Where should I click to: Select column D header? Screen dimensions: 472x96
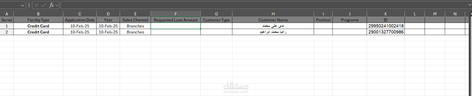tap(108, 14)
